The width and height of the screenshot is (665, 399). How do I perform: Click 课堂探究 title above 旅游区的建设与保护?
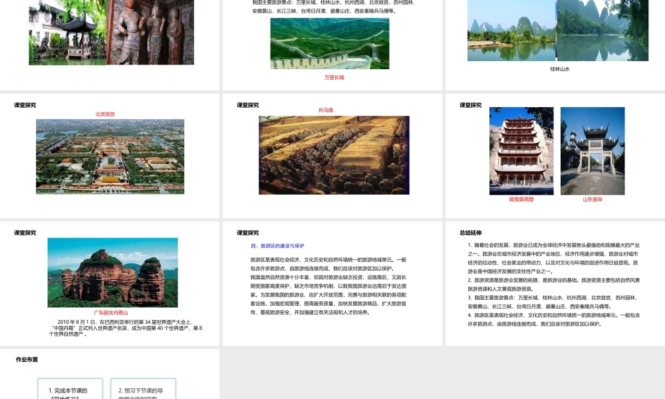(247, 232)
